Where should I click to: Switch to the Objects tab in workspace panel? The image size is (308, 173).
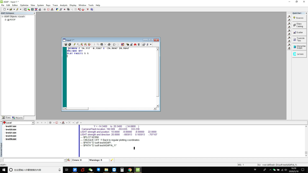pyautogui.click(x=18, y=118)
